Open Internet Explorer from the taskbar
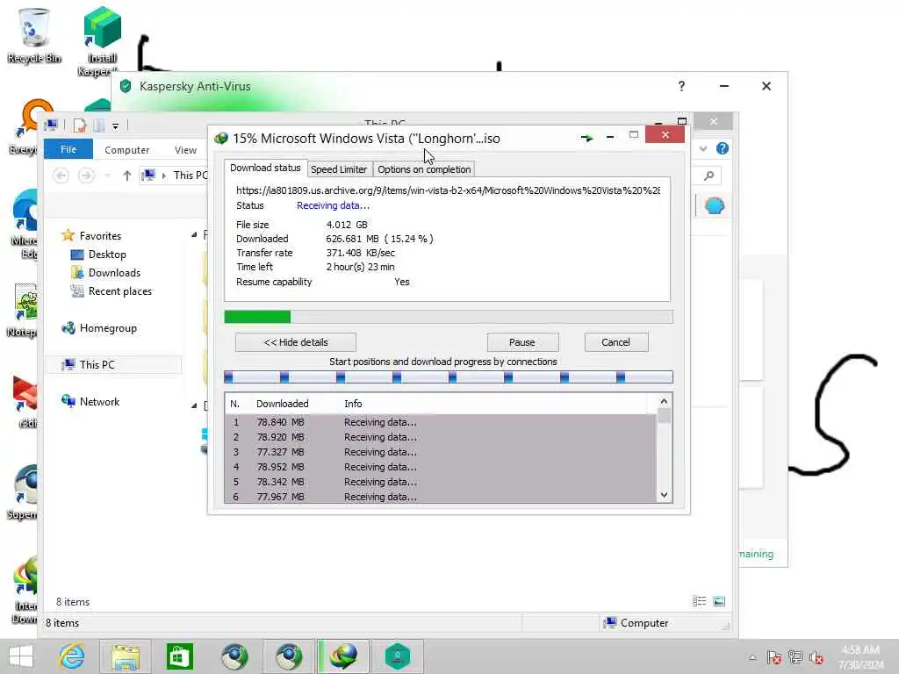The image size is (899, 674). point(72,656)
